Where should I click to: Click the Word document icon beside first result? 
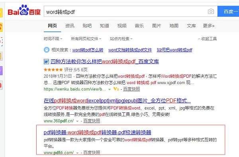click(46, 62)
